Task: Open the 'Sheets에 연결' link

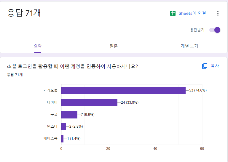Action: coord(192,13)
